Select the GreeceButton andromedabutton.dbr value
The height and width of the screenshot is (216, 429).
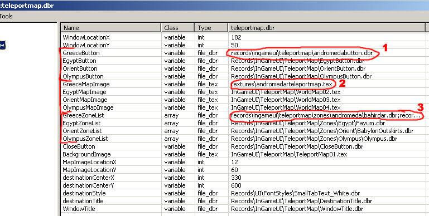click(x=302, y=53)
